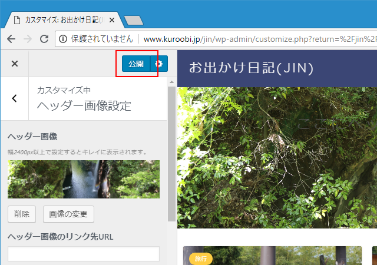This screenshot has width=377, height=265.
Task: Click the 保護されていません security label
Action: [x=102, y=39]
